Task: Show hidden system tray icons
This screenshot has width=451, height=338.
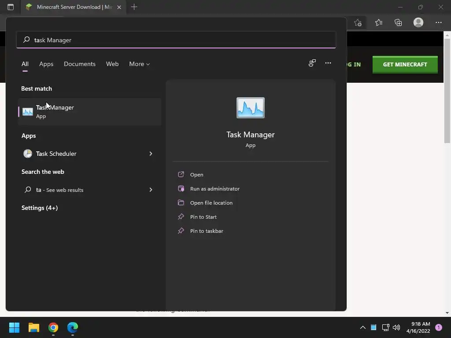Action: pos(363,327)
